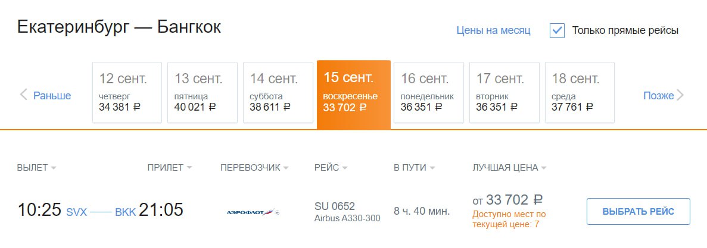This screenshot has height=248, width=707.
Task: Click the Aeroflot airline logo
Action: pos(253,212)
